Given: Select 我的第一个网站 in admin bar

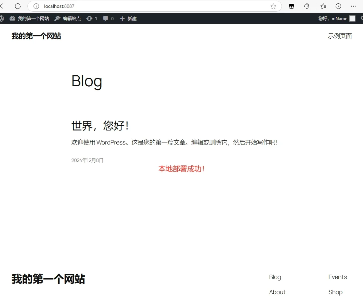Looking at the screenshot, I should [33, 18].
